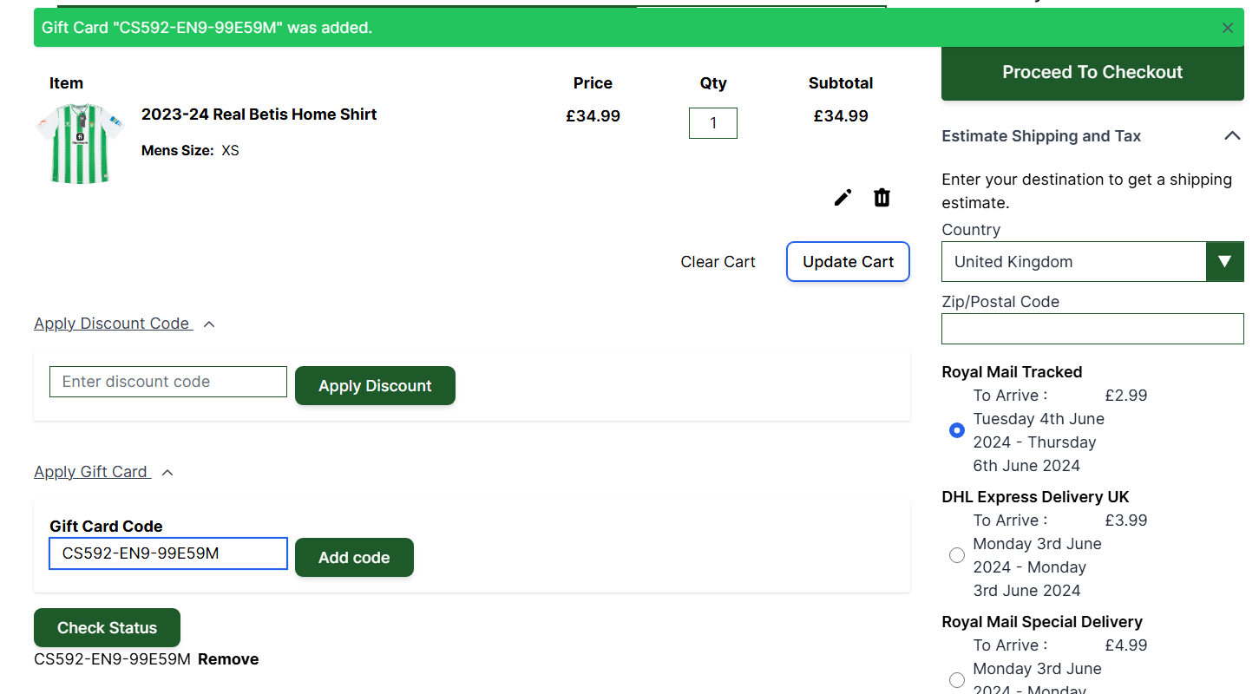Click the Apply Discount button
This screenshot has height=694, width=1259.
pyautogui.click(x=375, y=386)
